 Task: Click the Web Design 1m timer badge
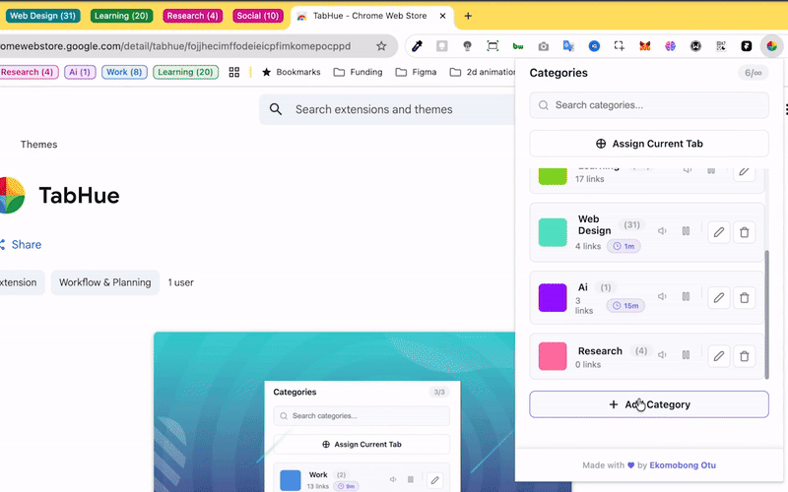click(624, 247)
